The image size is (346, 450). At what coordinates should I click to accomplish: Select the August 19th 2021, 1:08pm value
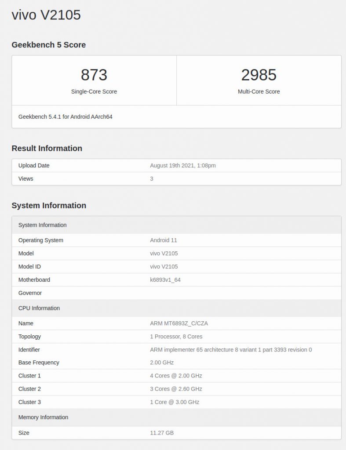click(x=182, y=166)
